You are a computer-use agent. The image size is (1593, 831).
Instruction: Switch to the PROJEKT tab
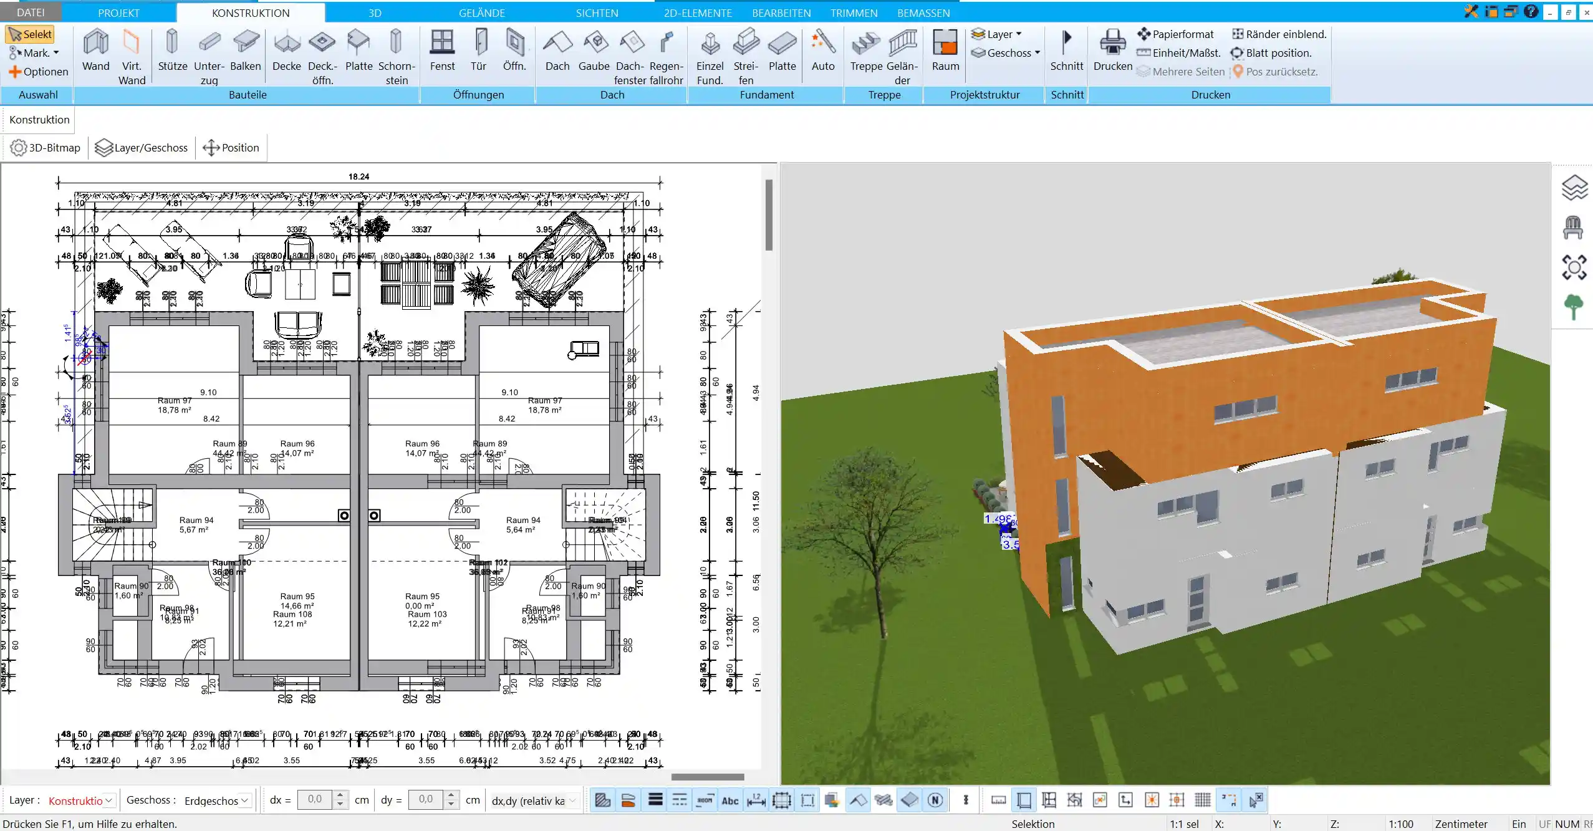[x=118, y=12]
